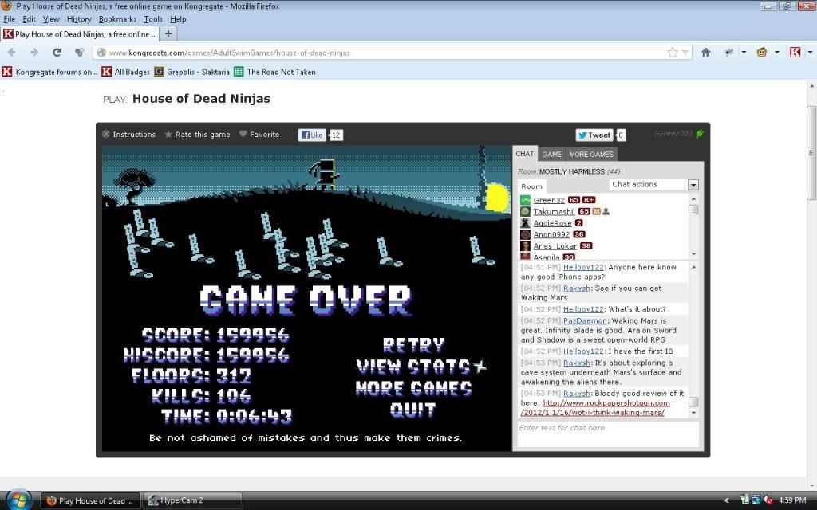Open Takumashii's profile from the user list
Image resolution: width=817 pixels, height=510 pixels.
pos(554,211)
